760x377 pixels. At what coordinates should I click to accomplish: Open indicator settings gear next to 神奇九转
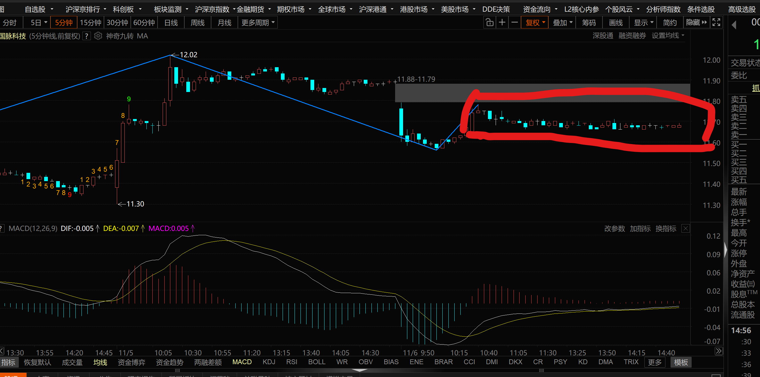click(x=98, y=36)
